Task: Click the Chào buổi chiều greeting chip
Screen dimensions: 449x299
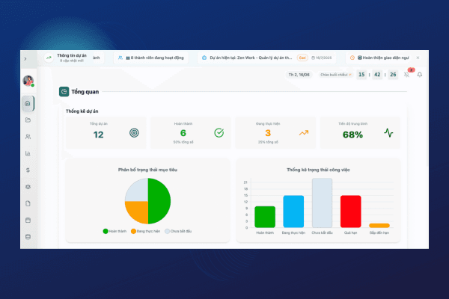Action: (x=335, y=75)
